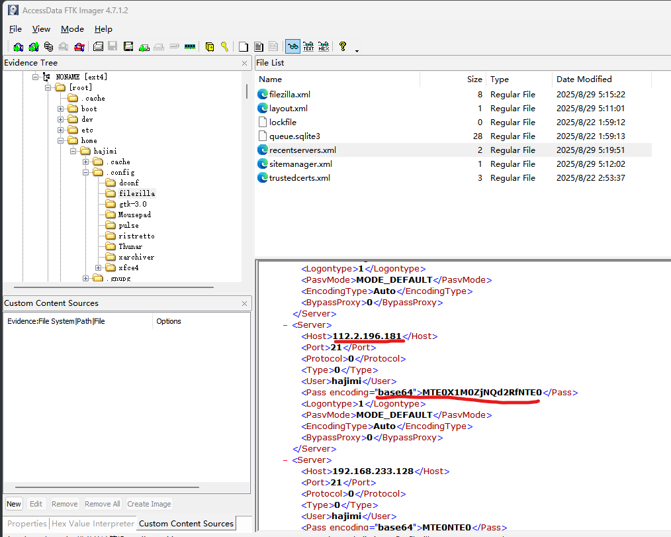671x537 pixels.
Task: Click Remove All Evidence Items icon
Action: [x=79, y=46]
